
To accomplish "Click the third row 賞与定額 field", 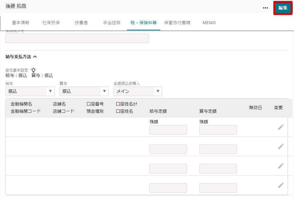I will pos(218,168).
